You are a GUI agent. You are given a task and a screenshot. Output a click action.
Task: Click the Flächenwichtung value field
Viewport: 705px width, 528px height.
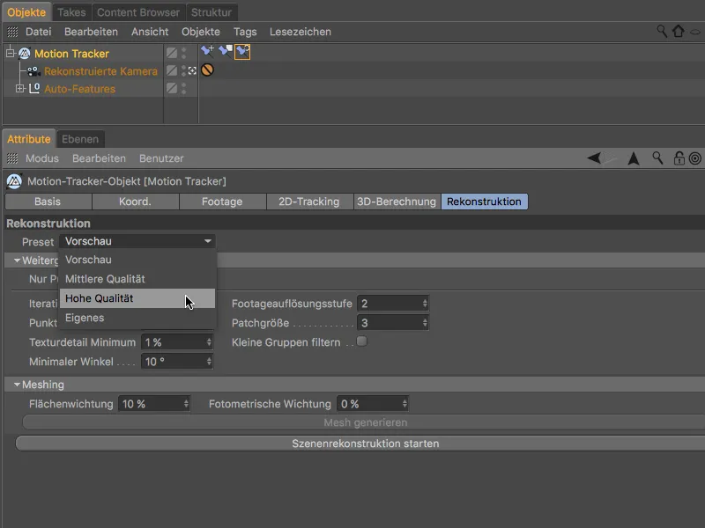[x=153, y=404]
